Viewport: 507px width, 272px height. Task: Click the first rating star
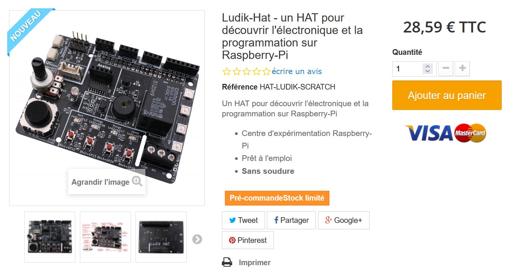coord(227,71)
